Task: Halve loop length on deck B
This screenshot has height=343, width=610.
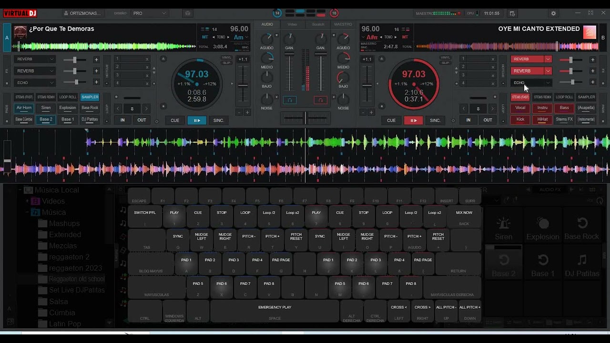Action: (x=464, y=109)
